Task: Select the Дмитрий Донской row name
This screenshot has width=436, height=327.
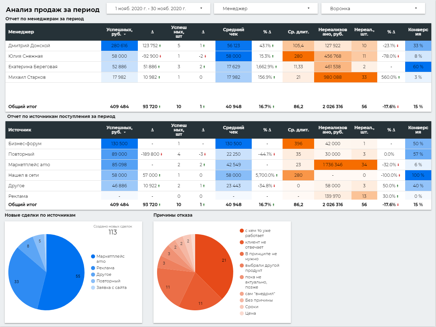Action: pos(29,46)
